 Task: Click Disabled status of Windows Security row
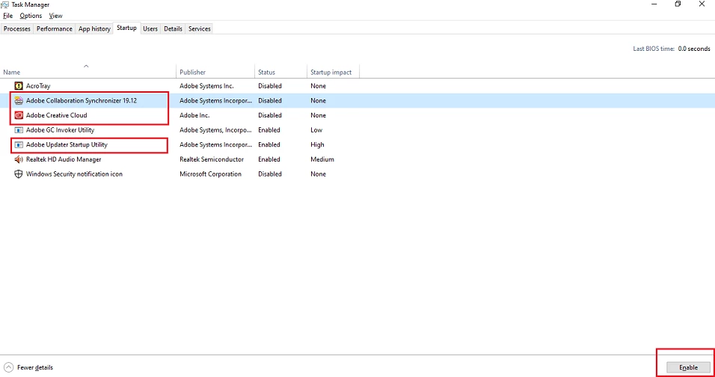[x=270, y=174]
